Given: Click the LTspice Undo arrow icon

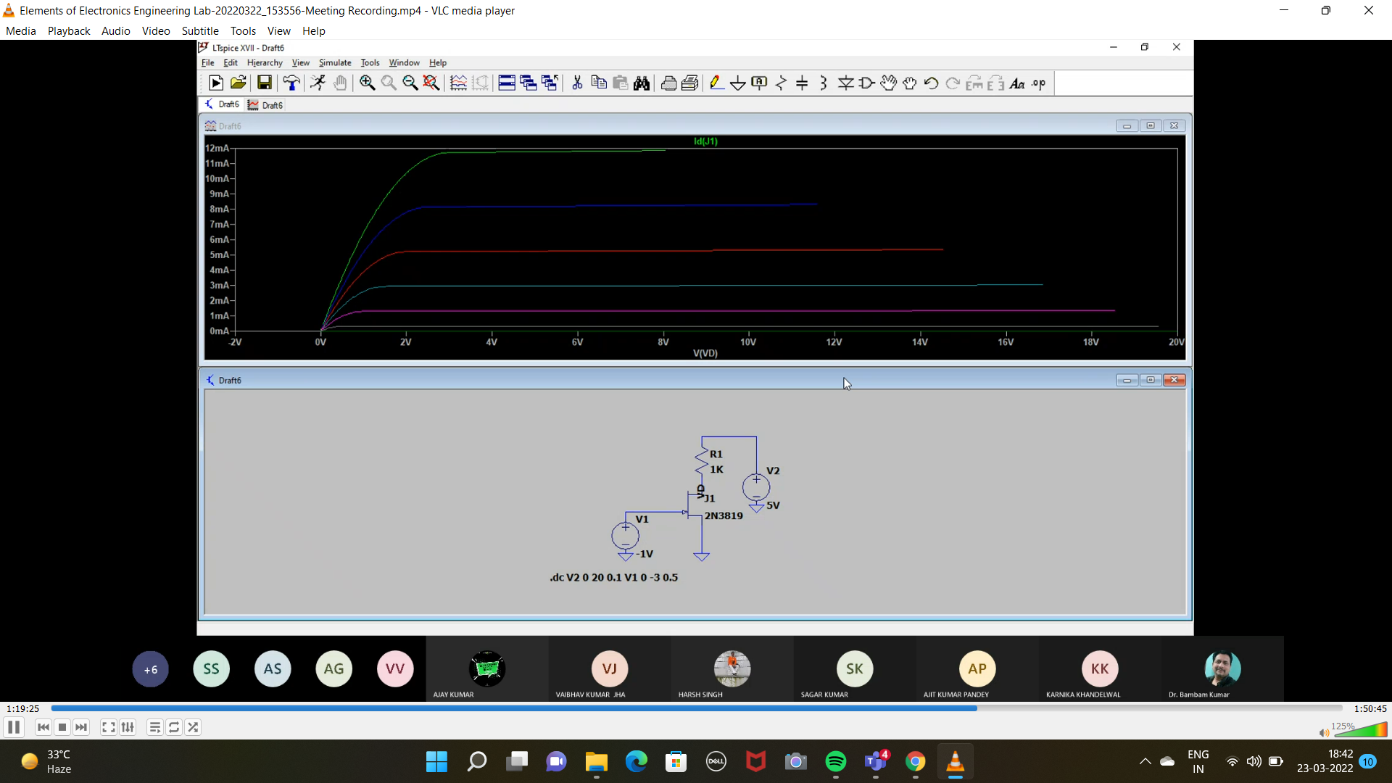Looking at the screenshot, I should (932, 83).
